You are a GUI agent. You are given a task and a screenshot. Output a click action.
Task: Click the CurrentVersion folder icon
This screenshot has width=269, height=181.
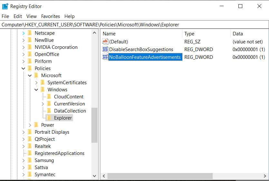coord(49,104)
